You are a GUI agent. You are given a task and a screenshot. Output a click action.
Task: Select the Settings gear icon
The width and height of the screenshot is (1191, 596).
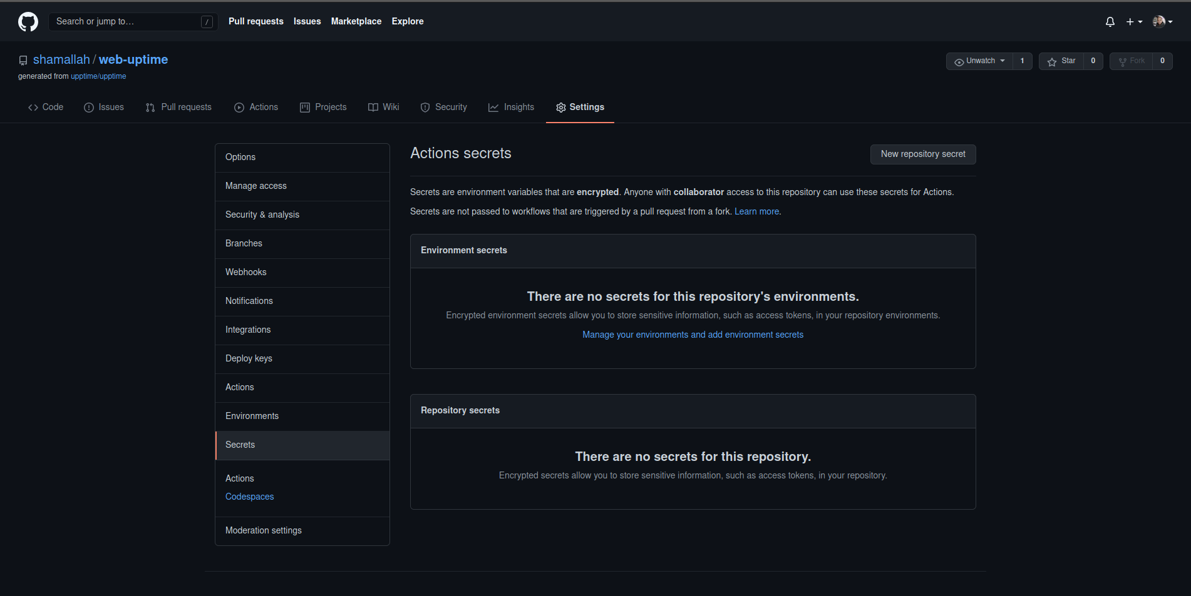pyautogui.click(x=561, y=107)
